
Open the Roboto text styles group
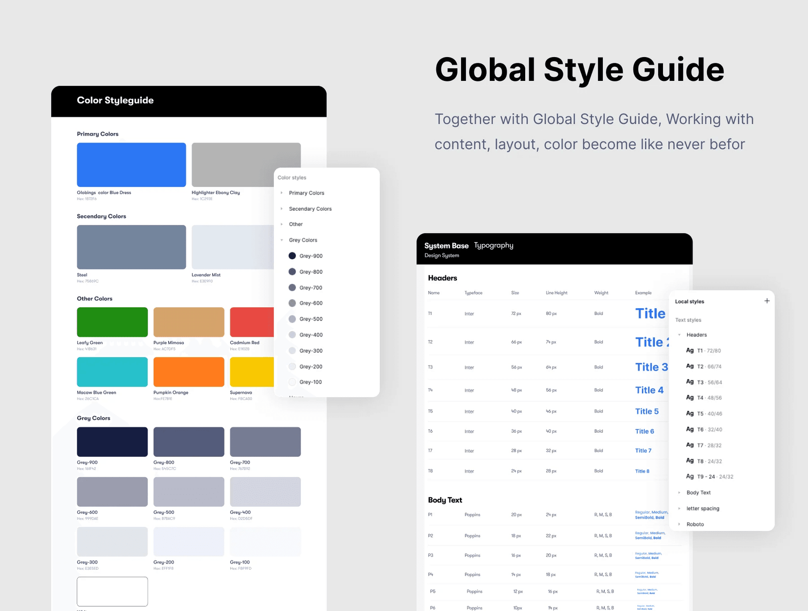pos(679,524)
